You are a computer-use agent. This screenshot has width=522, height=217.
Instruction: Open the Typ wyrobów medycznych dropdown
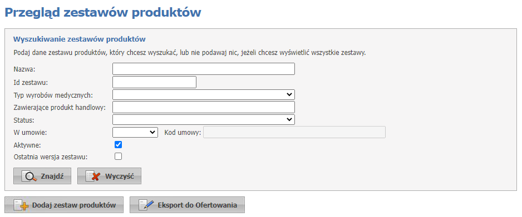point(204,94)
